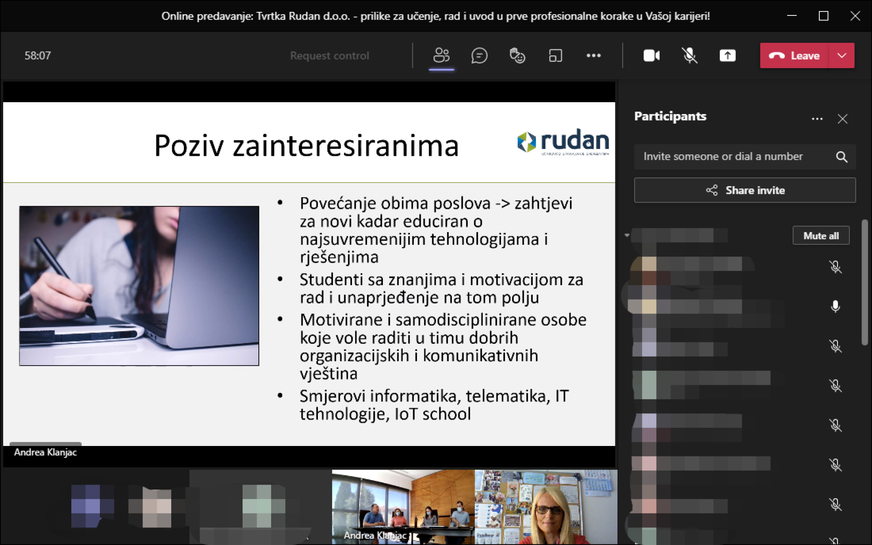Select the search icon in invite field
Viewport: 872px width, 545px height.
coord(842,157)
